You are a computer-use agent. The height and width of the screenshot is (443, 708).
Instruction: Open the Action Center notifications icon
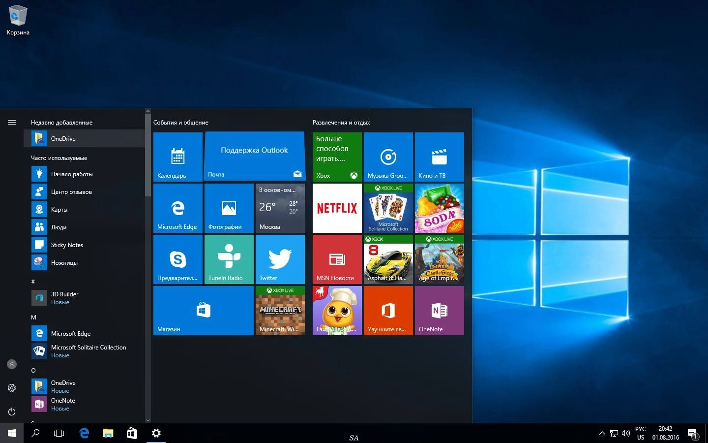coord(693,433)
